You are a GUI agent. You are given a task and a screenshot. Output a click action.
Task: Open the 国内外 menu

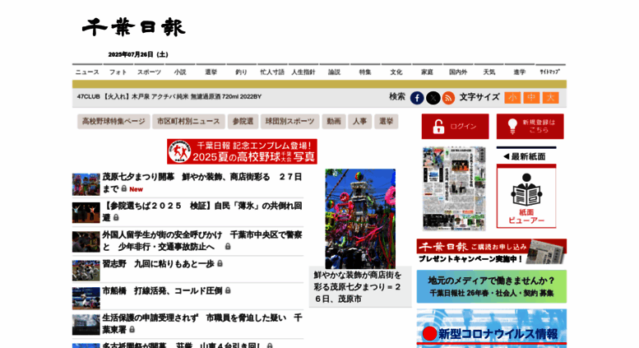pyautogui.click(x=458, y=72)
